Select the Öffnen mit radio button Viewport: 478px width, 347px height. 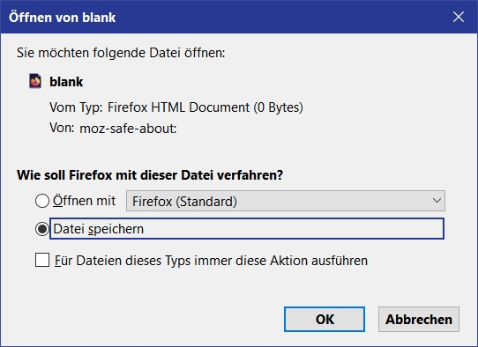(x=42, y=201)
